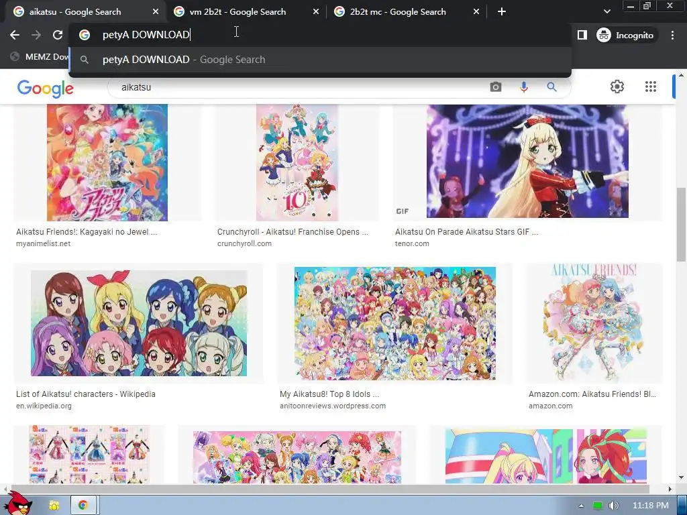The image size is (687, 515).
Task: Open the side panel icon in toolbar
Action: point(582,35)
